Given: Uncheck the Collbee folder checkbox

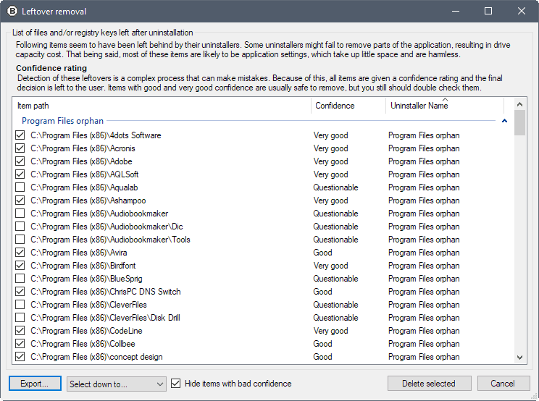Looking at the screenshot, I should pos(20,344).
